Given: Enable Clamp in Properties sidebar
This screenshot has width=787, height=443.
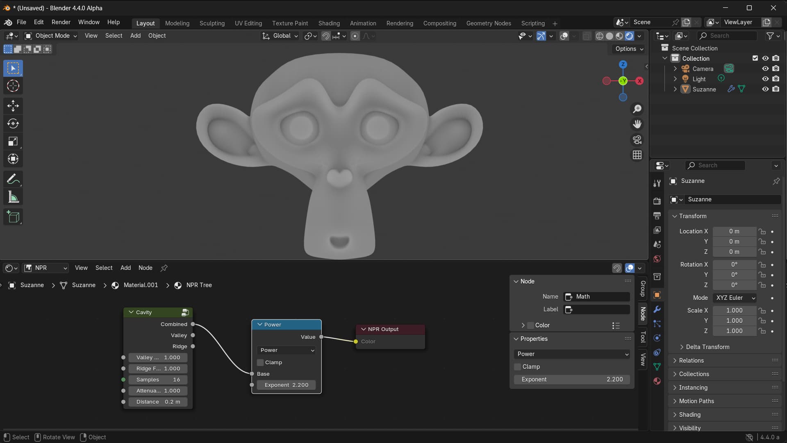Looking at the screenshot, I should (x=517, y=367).
